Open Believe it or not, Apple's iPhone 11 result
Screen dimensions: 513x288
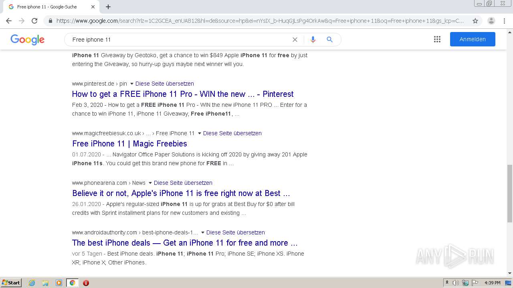point(181,193)
